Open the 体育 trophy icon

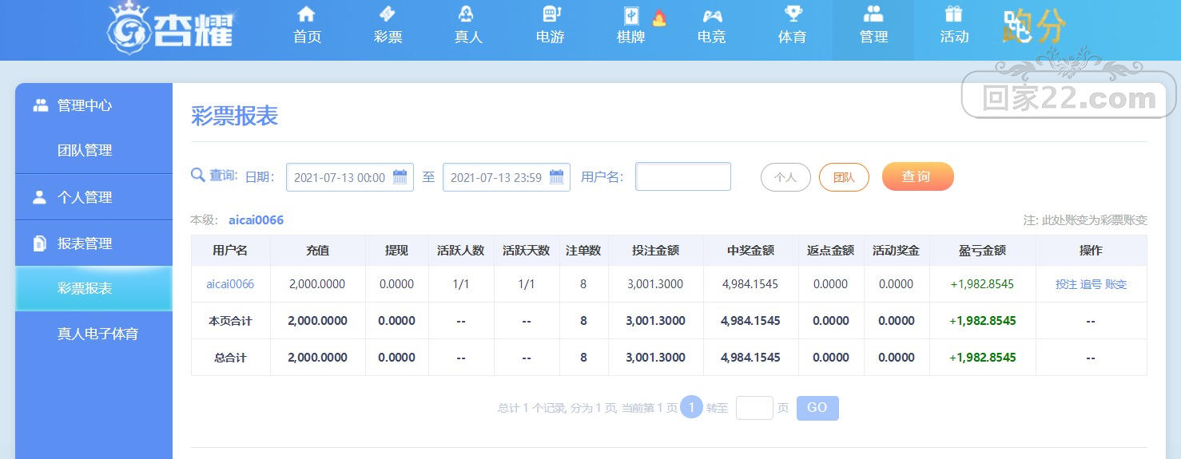click(x=793, y=14)
